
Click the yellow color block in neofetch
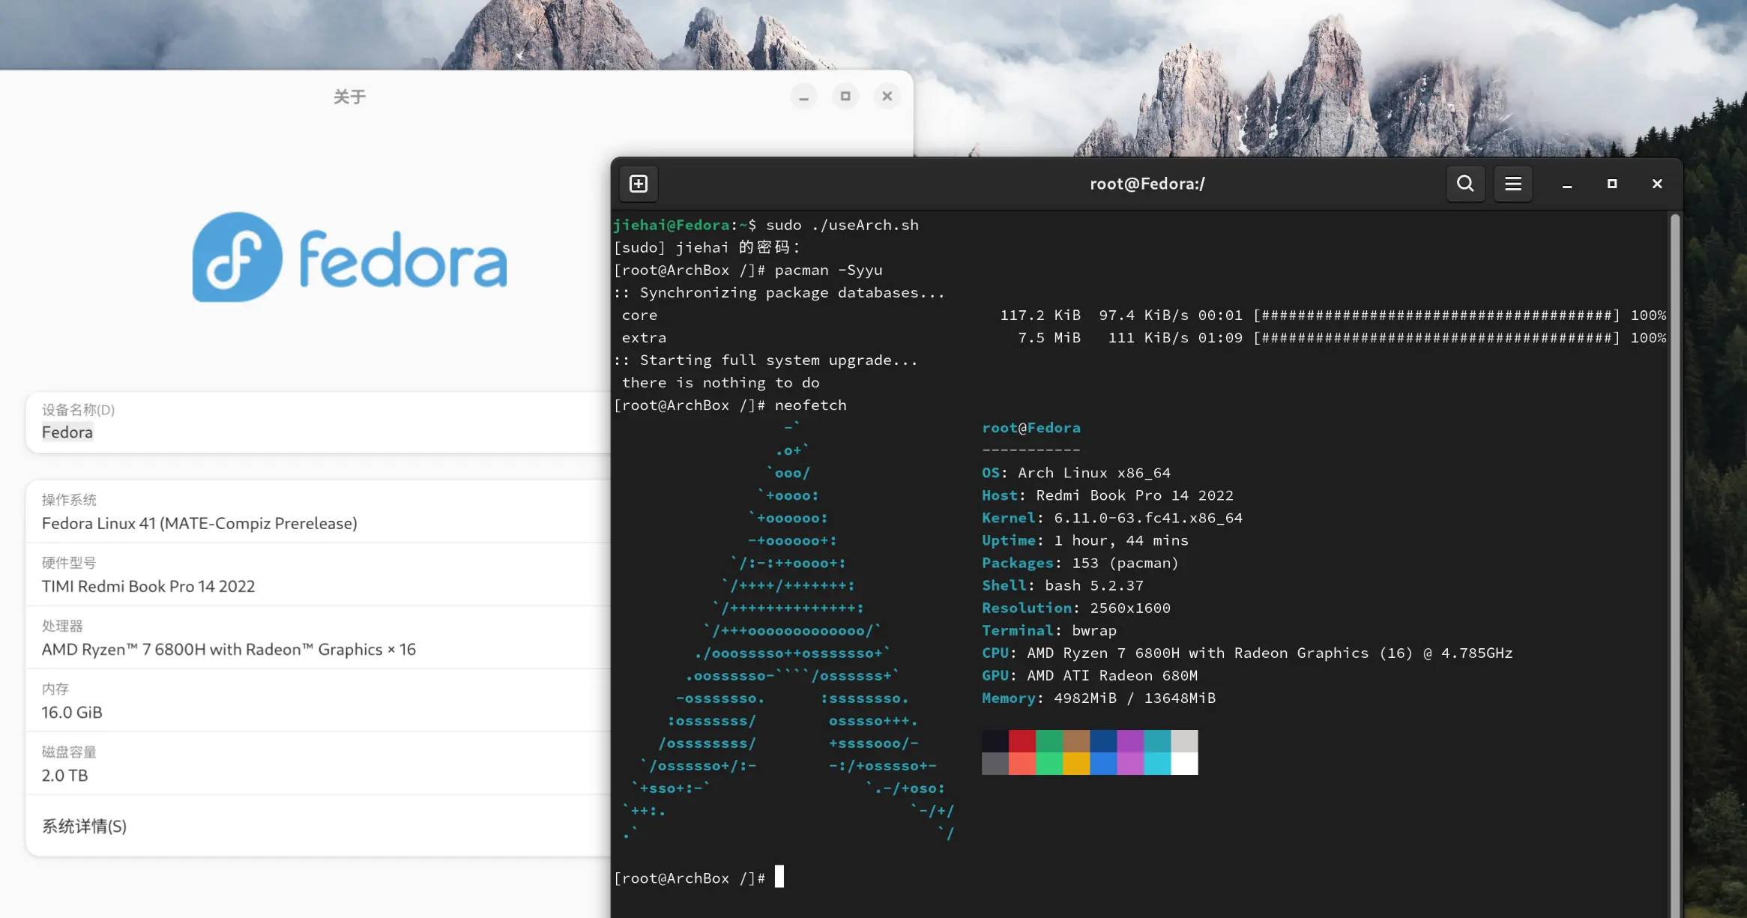point(1075,764)
